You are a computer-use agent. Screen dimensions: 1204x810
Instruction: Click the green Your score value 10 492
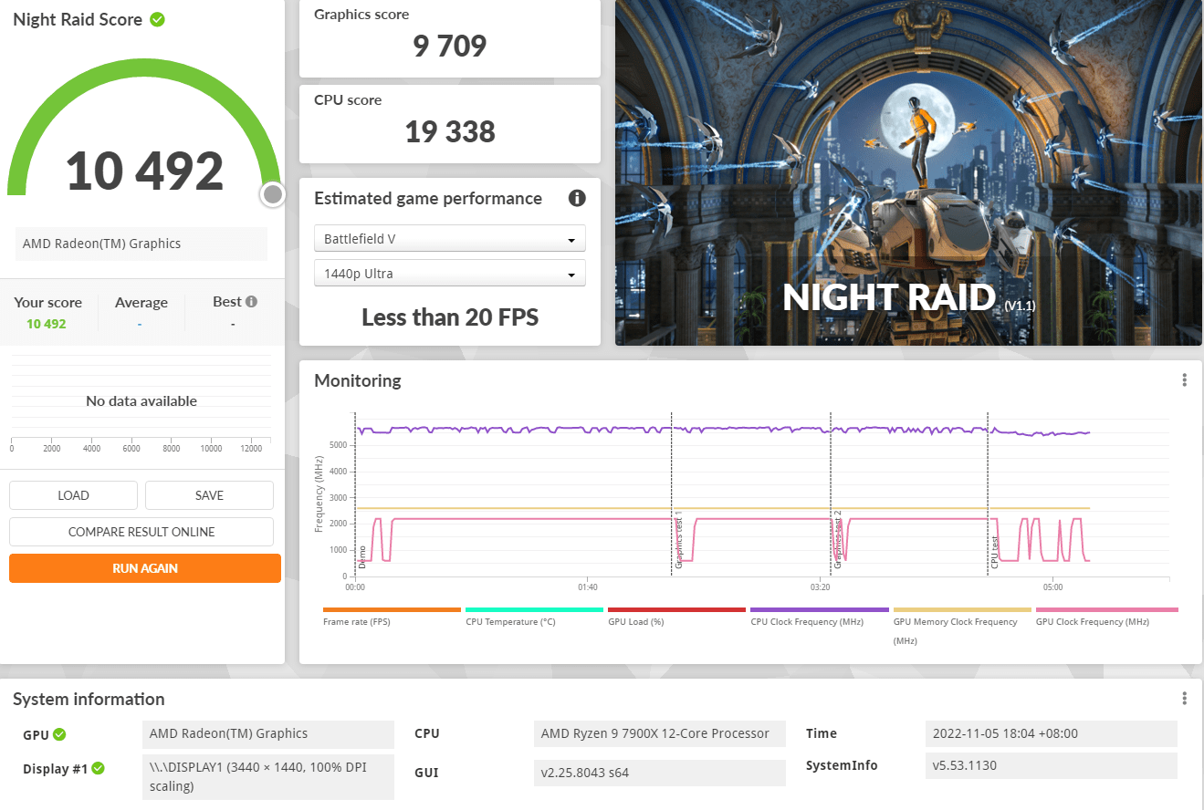click(x=47, y=324)
